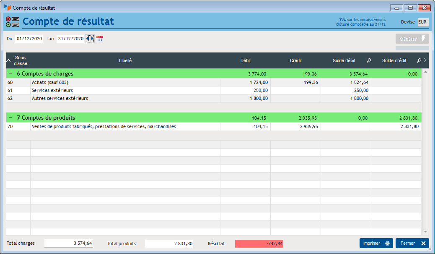Click the end date field 31/12/2020
435x254 pixels.
coord(70,39)
